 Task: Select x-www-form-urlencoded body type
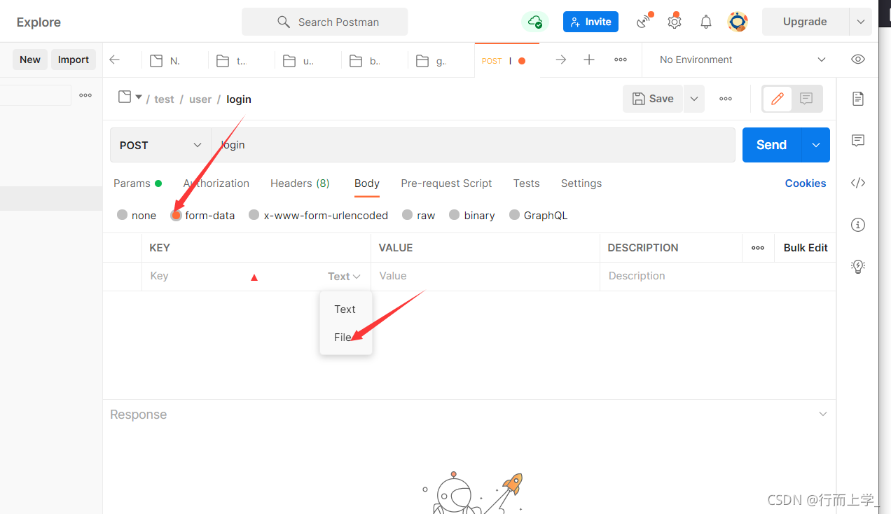click(254, 215)
